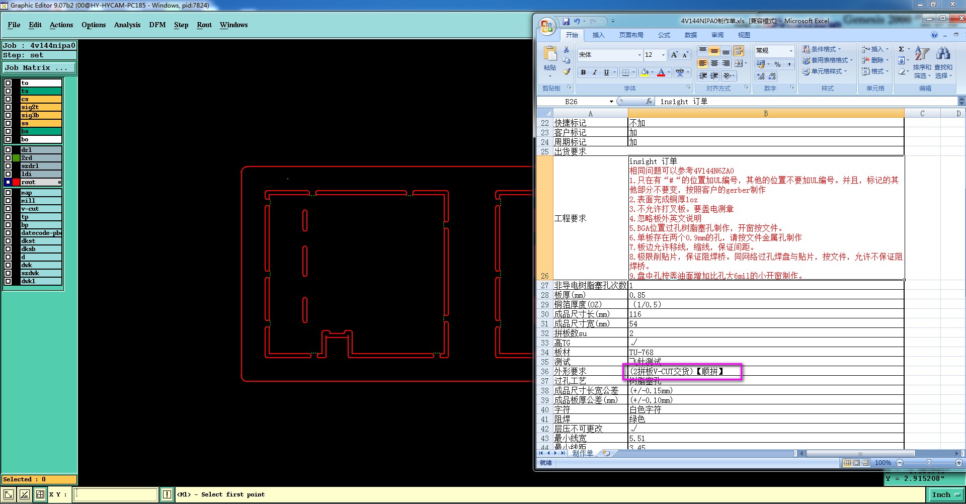Open the File menu in Graphic Editor
Image resolution: width=966 pixels, height=504 pixels.
pyautogui.click(x=14, y=25)
